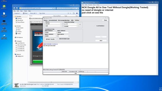Click the change view icon in Explorer
This screenshot has height=91, width=162.
pyautogui.click(x=68, y=13)
